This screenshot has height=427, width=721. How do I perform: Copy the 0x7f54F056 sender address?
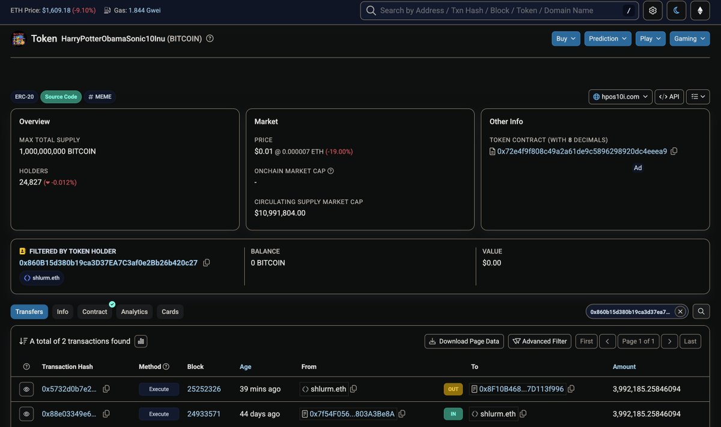[402, 414]
